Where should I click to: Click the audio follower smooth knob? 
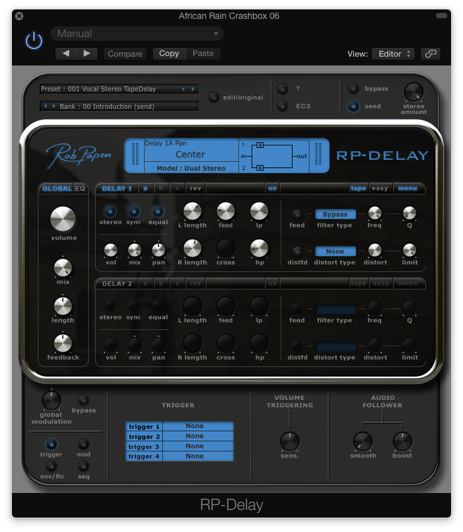click(363, 441)
